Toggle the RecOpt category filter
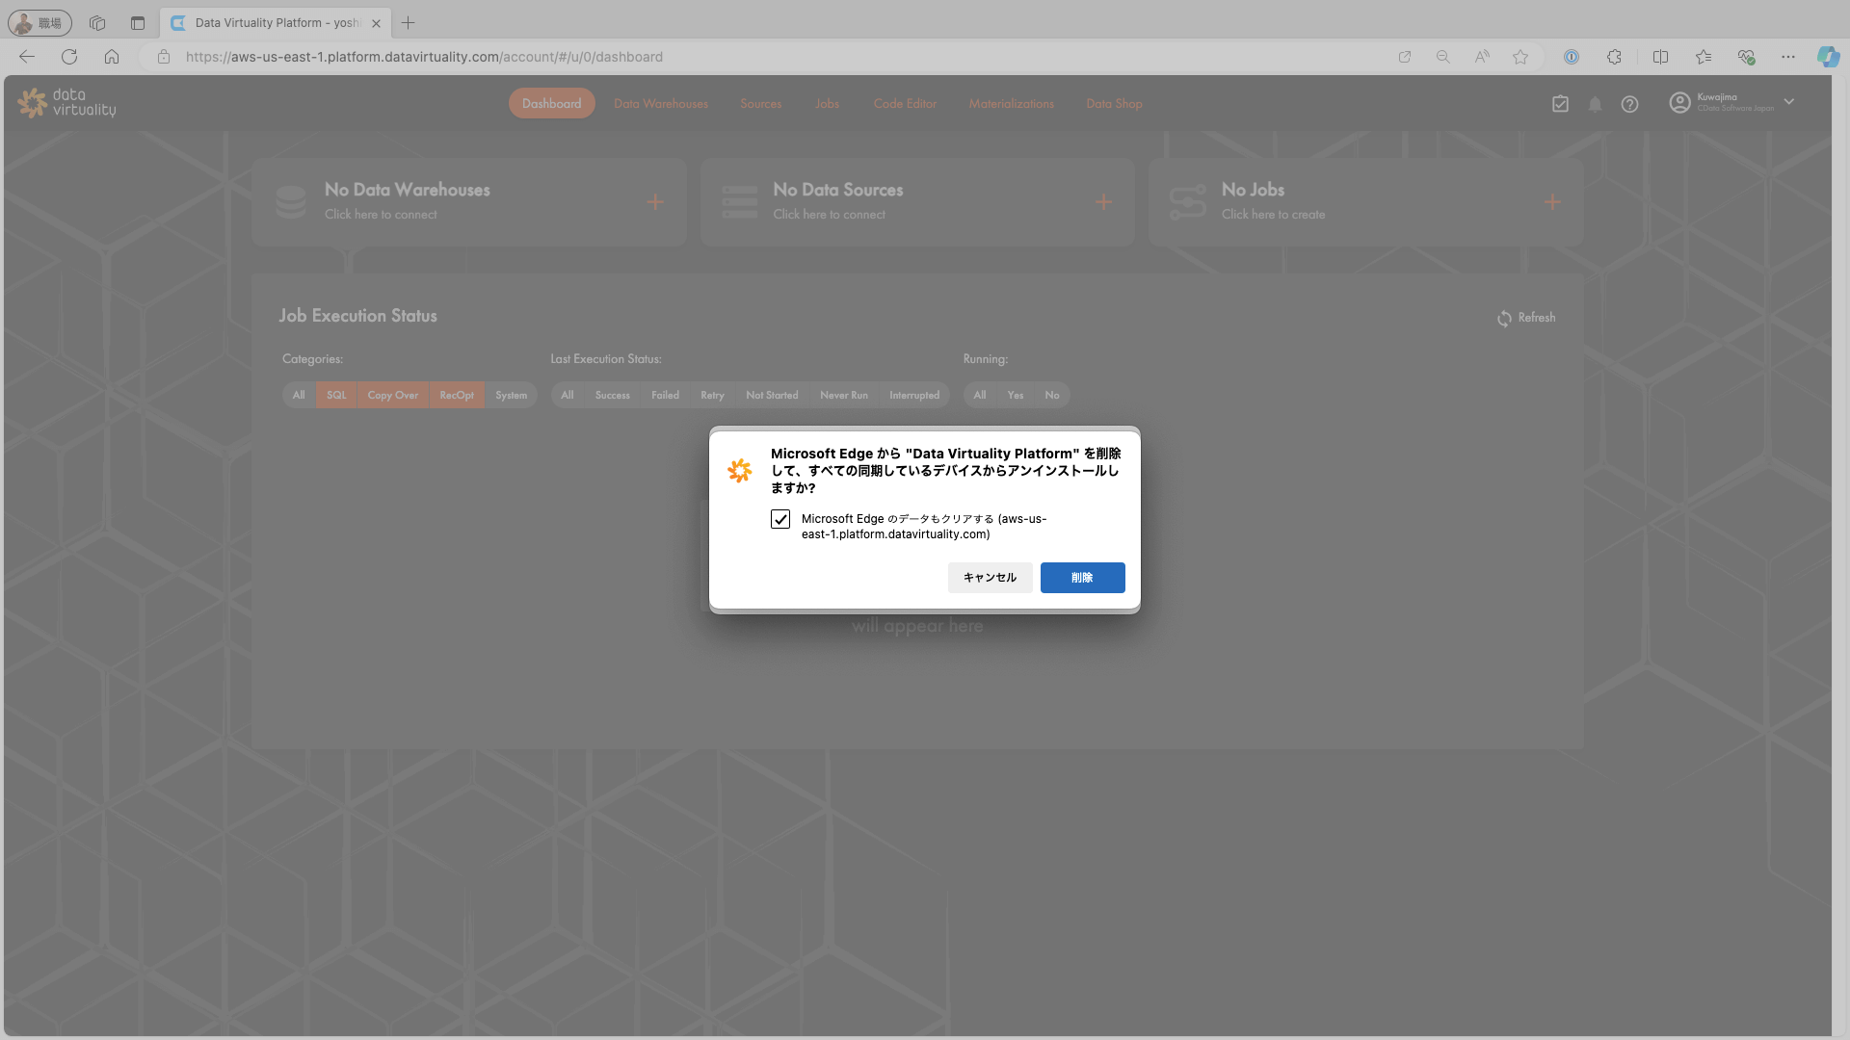Image resolution: width=1850 pixels, height=1040 pixels. (x=457, y=396)
